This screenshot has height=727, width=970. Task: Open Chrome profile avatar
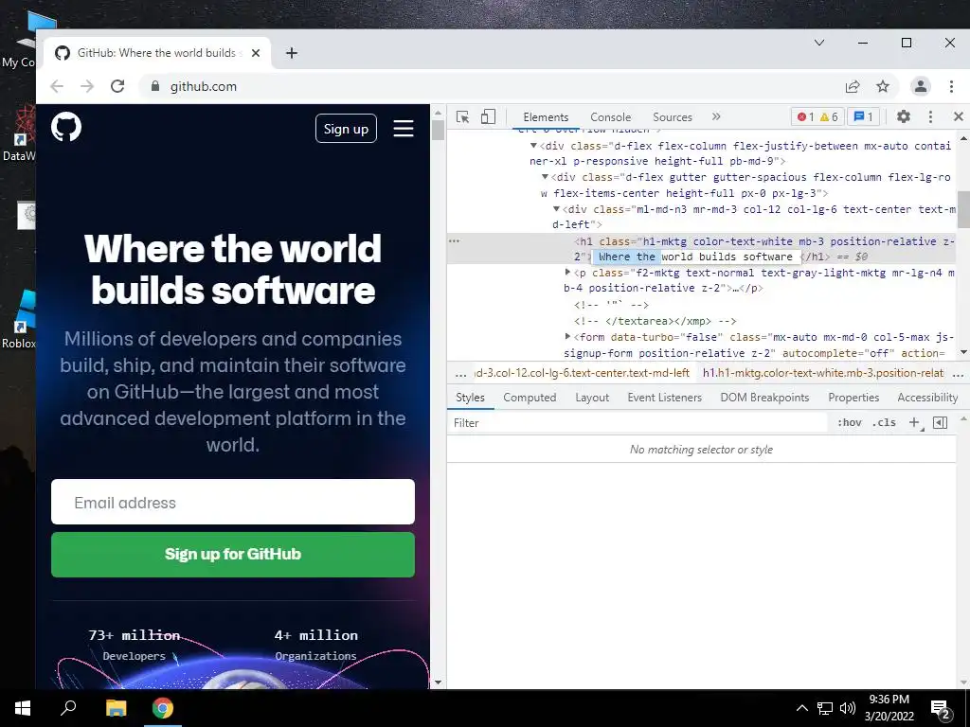point(921,86)
